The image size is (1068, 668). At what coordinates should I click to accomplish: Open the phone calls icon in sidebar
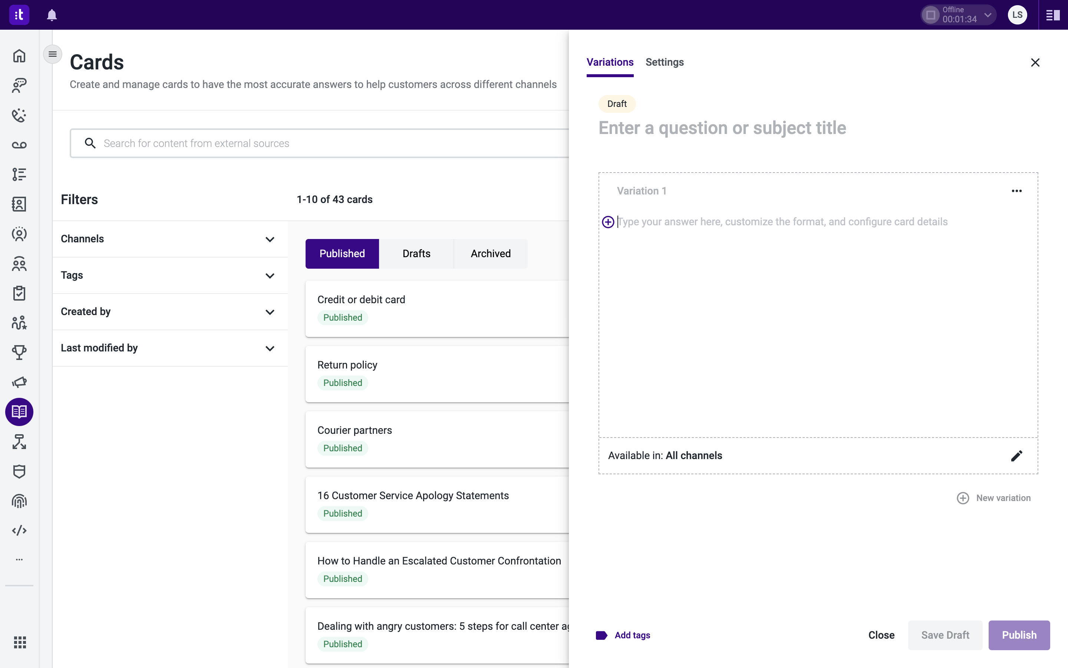point(19,115)
